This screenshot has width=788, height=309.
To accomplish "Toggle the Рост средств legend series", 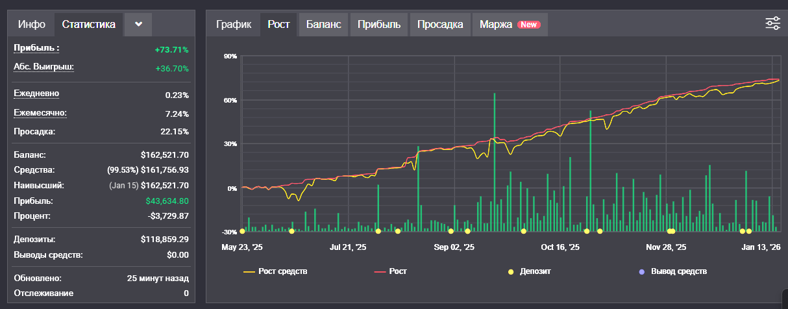I will pyautogui.click(x=275, y=271).
